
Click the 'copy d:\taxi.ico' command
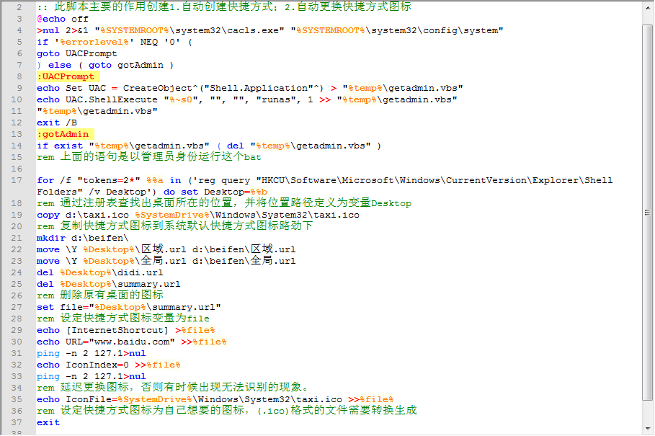[83, 215]
